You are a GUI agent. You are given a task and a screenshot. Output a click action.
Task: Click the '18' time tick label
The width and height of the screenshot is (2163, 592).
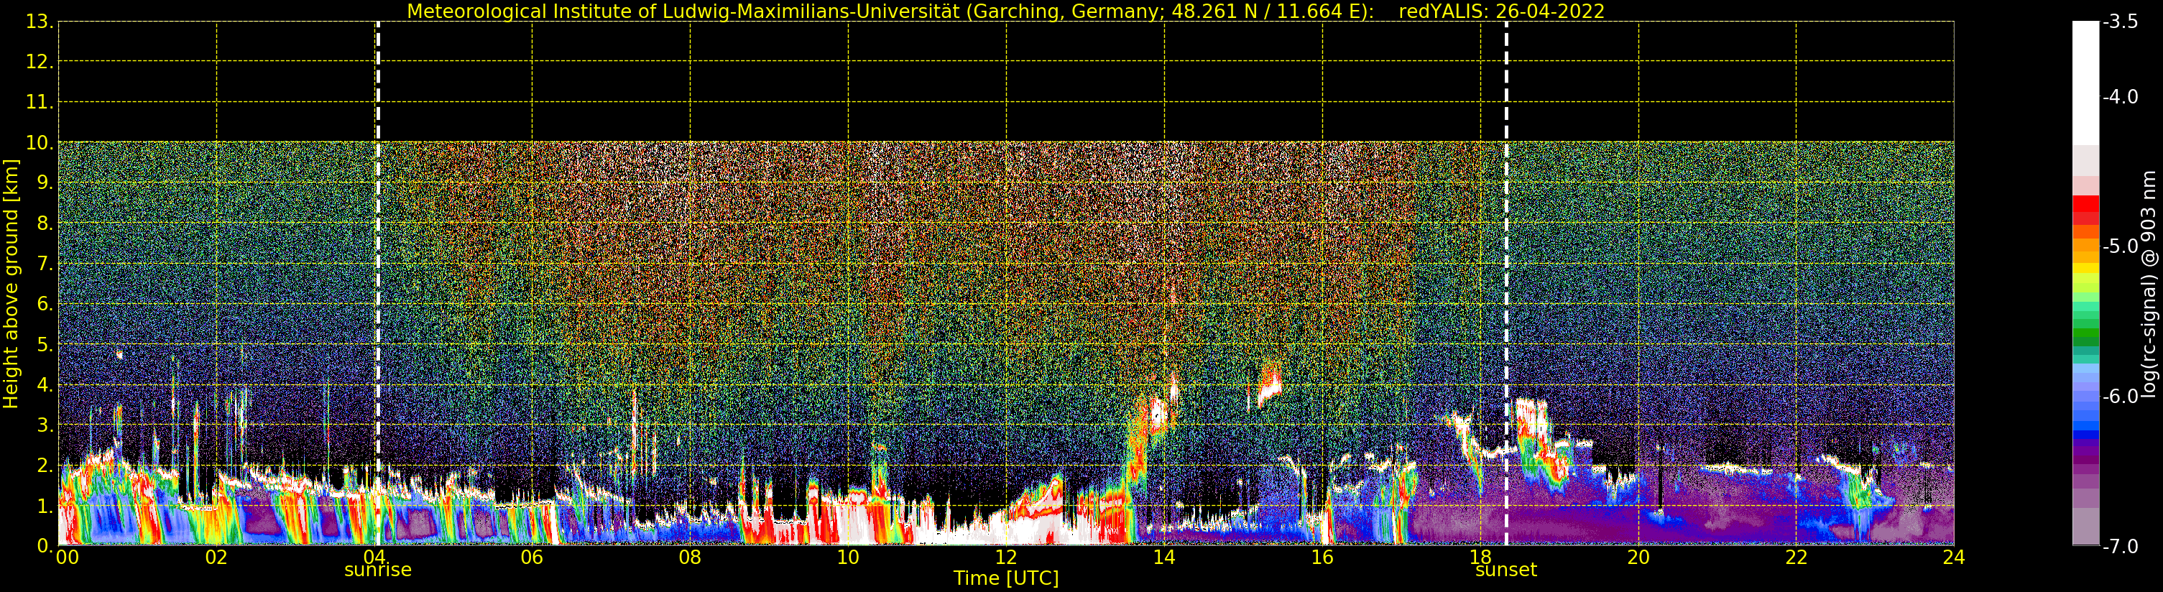click(1480, 558)
